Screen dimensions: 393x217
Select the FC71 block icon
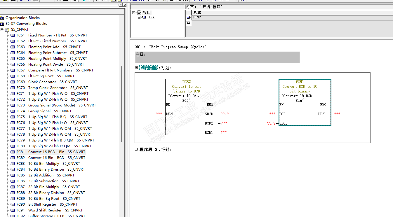tap(13, 94)
